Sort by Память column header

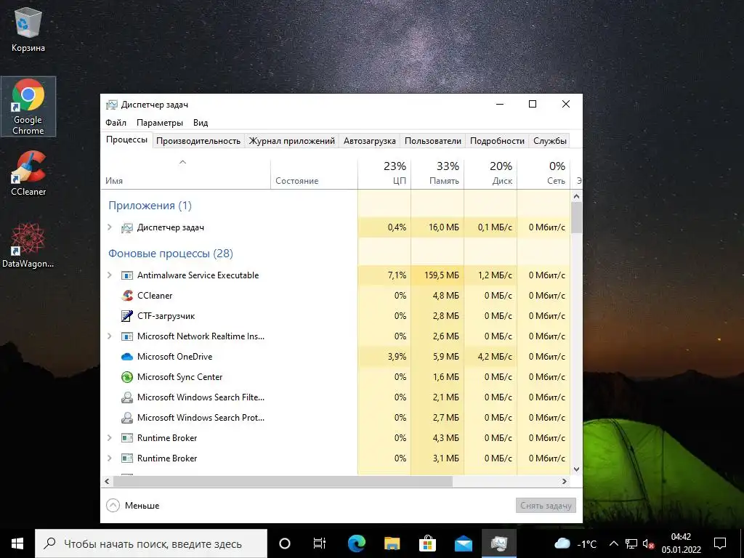tap(437, 173)
